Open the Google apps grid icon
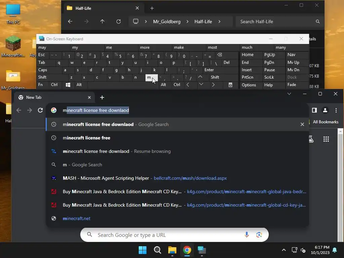The height and width of the screenshot is (258, 344). [326, 139]
